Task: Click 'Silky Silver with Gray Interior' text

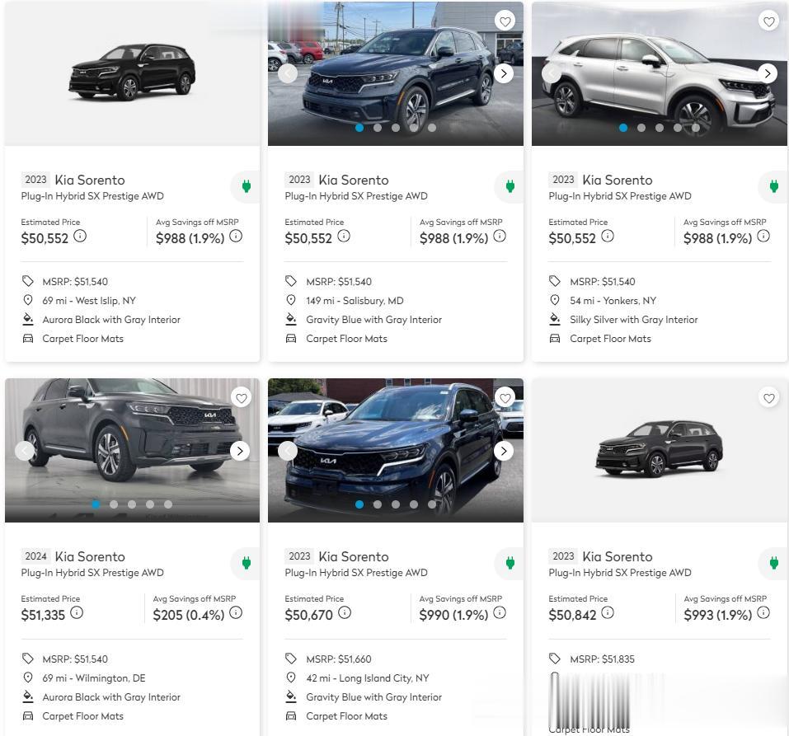Action: click(x=633, y=320)
